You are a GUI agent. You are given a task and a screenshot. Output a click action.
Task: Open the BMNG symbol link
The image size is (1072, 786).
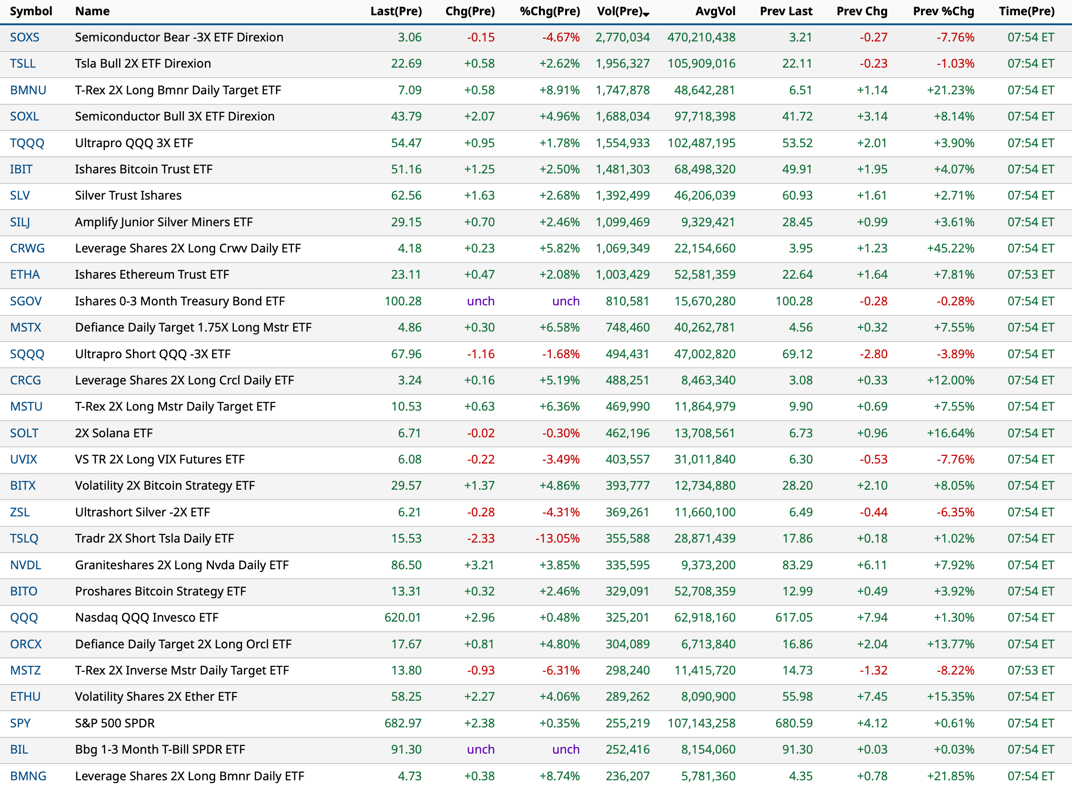pos(28,776)
